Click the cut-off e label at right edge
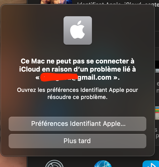Screen dimensions: 159x167 pyautogui.click(x=158, y=84)
